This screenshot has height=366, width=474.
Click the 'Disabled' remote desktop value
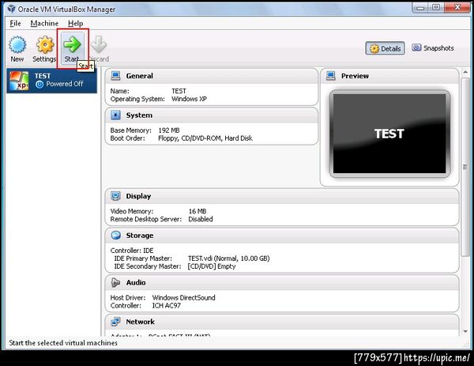click(x=201, y=219)
